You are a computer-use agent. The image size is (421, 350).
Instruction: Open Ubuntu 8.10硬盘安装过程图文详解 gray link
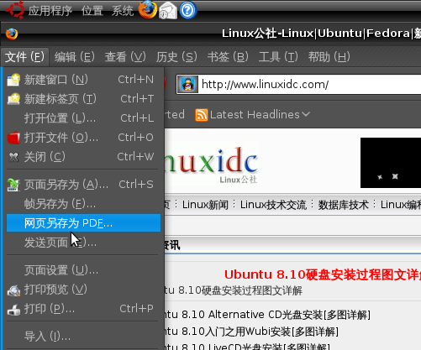234,290
